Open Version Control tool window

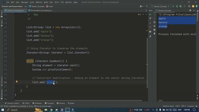tap(12, 103)
